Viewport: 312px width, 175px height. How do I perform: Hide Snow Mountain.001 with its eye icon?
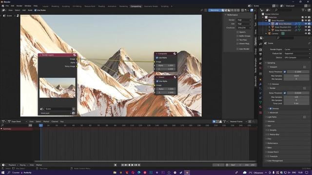point(306,27)
